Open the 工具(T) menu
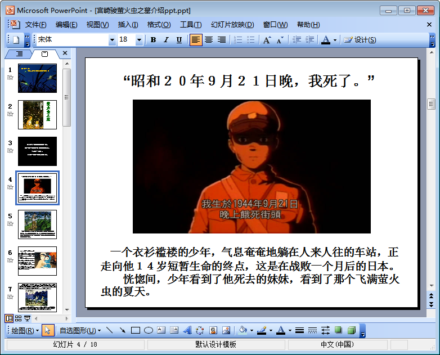Image resolution: width=440 pixels, height=355 pixels. (x=191, y=25)
